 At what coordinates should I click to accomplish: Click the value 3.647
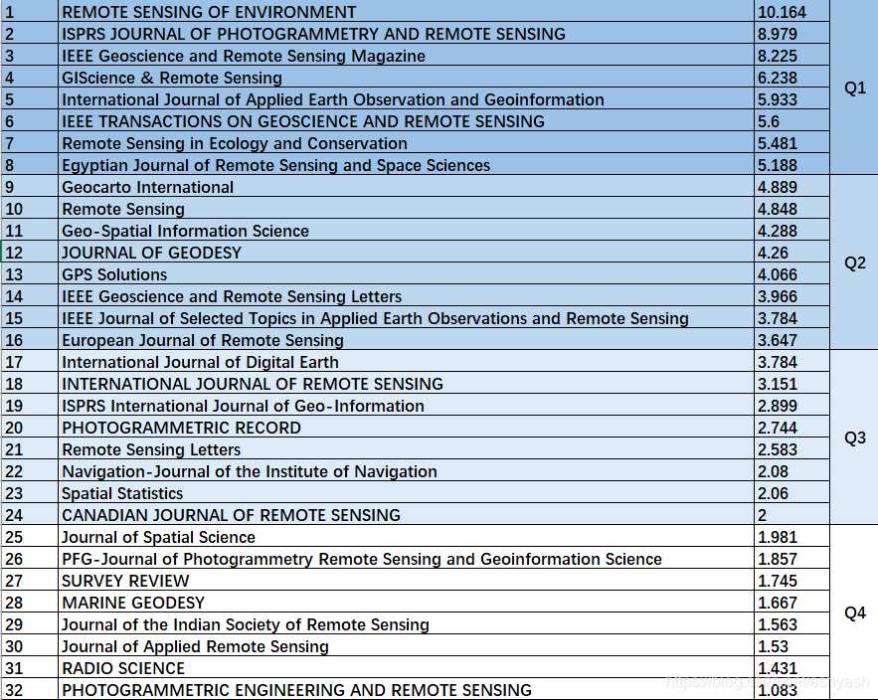791,339
